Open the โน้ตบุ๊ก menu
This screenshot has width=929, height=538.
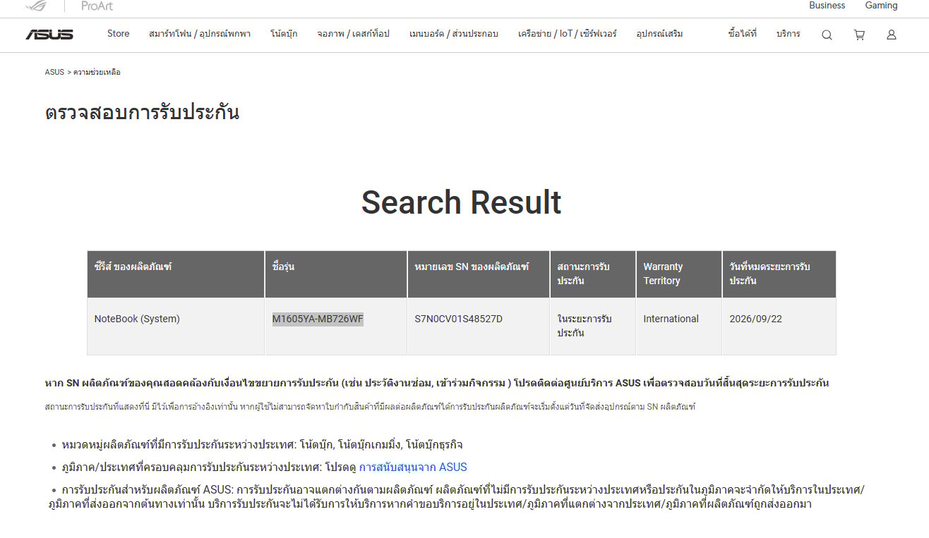(284, 33)
